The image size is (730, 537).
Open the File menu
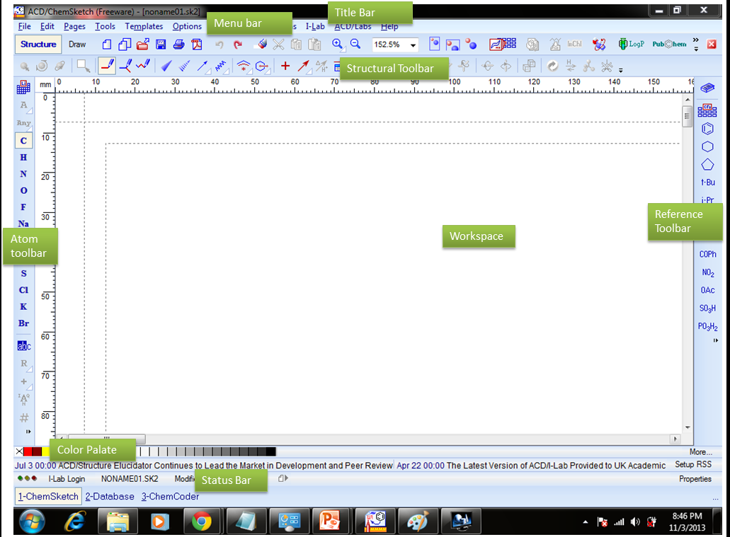[x=24, y=26]
